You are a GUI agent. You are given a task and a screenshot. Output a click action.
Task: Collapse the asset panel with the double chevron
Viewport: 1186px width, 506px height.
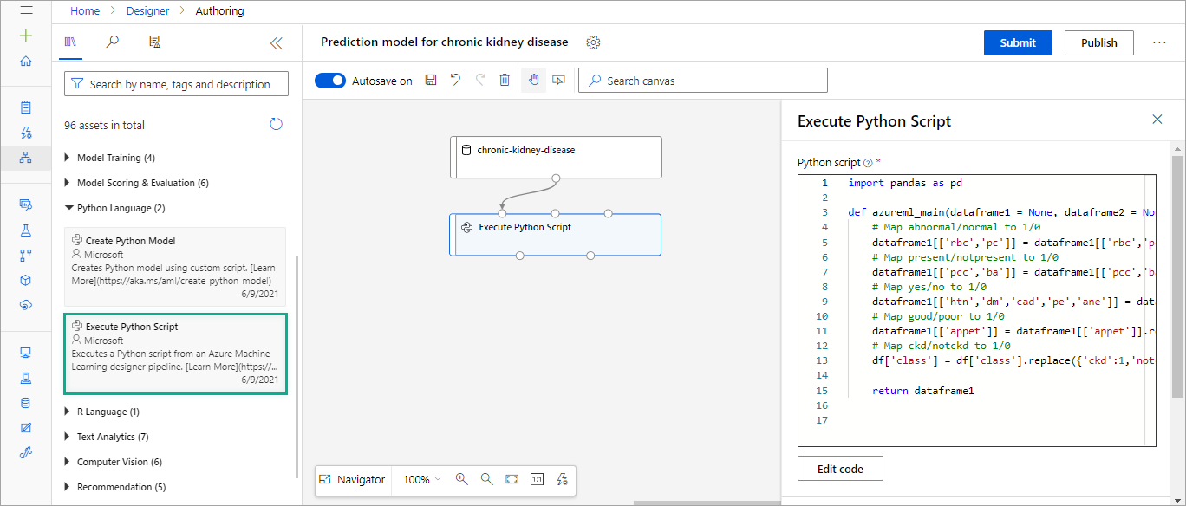point(276,42)
